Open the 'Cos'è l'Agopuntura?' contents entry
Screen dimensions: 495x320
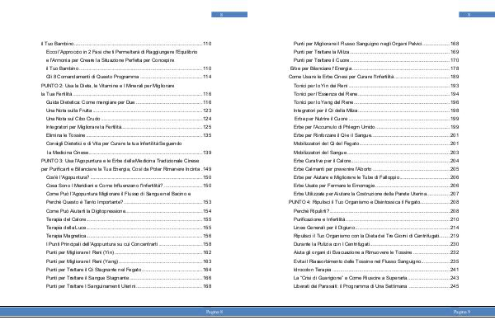coord(129,177)
